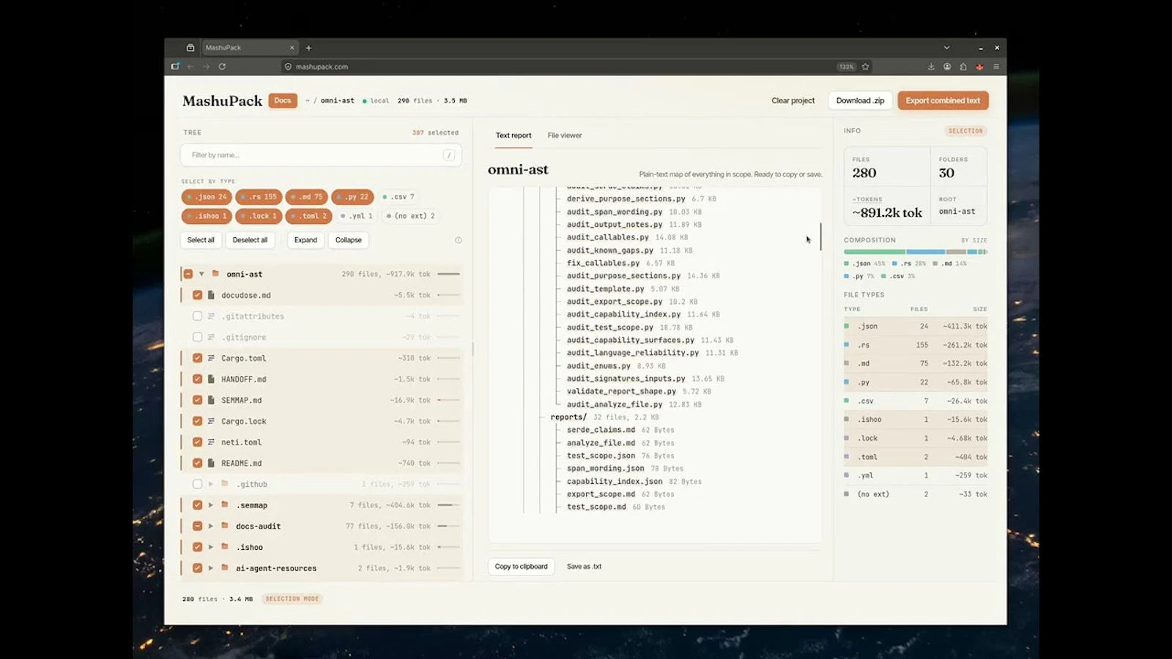Click the Select all button
The height and width of the screenshot is (659, 1172).
(201, 240)
